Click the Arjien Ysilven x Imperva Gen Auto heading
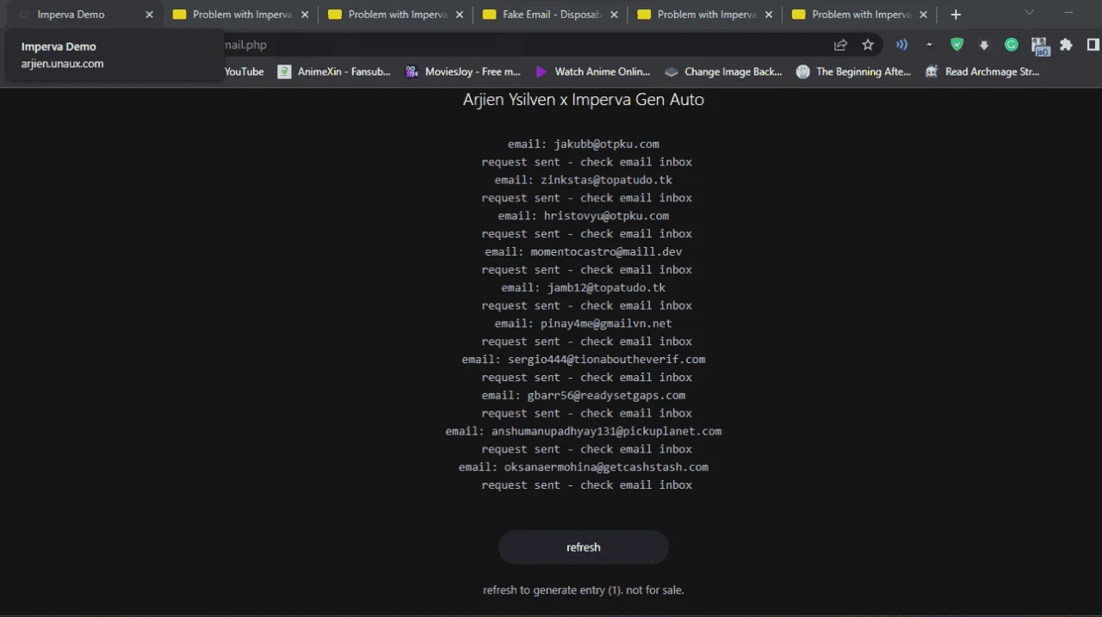This screenshot has width=1102, height=617. (584, 100)
